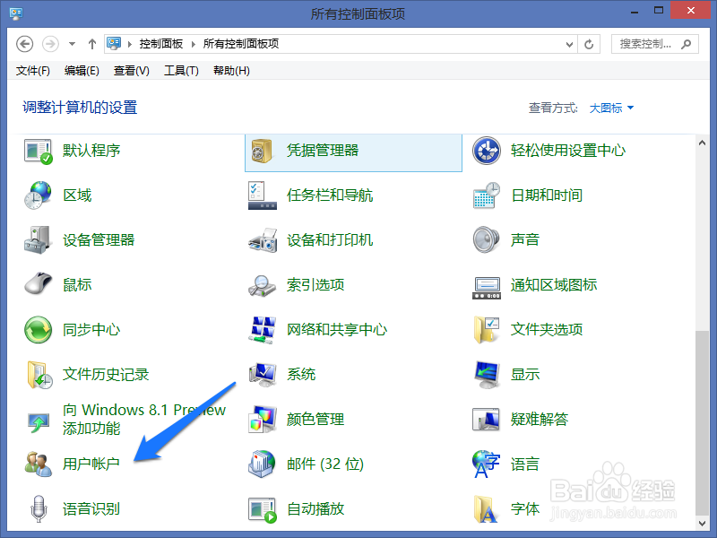The width and height of the screenshot is (717, 538).
Task: Click the 控制面板 breadcrumb
Action: point(161,44)
